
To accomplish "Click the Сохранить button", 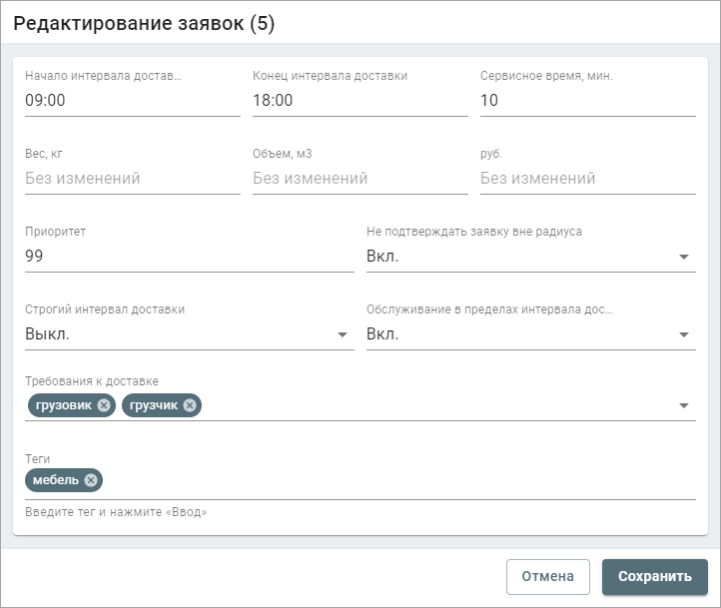I will (655, 577).
